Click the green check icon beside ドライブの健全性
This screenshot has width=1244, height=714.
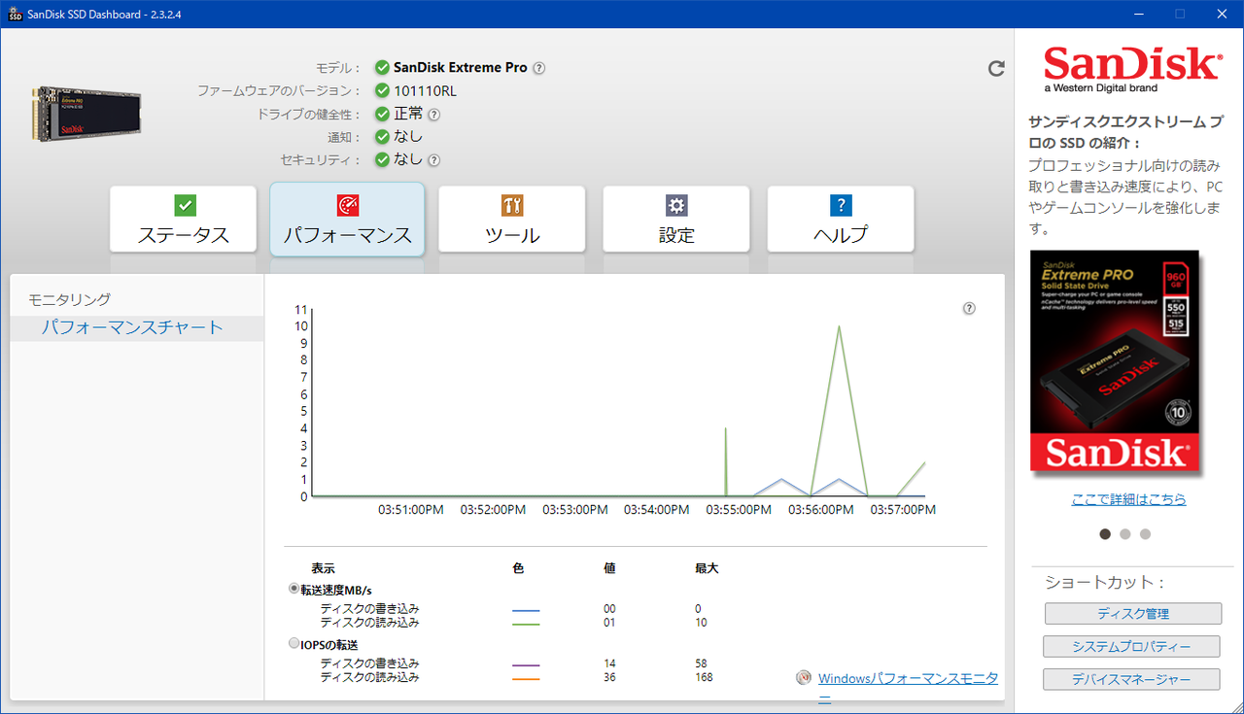[x=383, y=115]
